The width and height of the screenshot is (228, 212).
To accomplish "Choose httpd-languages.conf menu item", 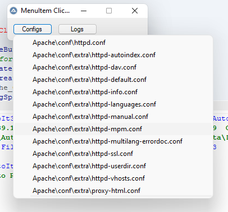I will pos(113,104).
